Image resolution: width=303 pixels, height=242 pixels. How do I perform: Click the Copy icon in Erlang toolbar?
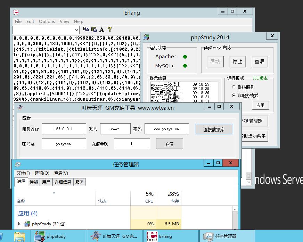[x=86, y=29]
